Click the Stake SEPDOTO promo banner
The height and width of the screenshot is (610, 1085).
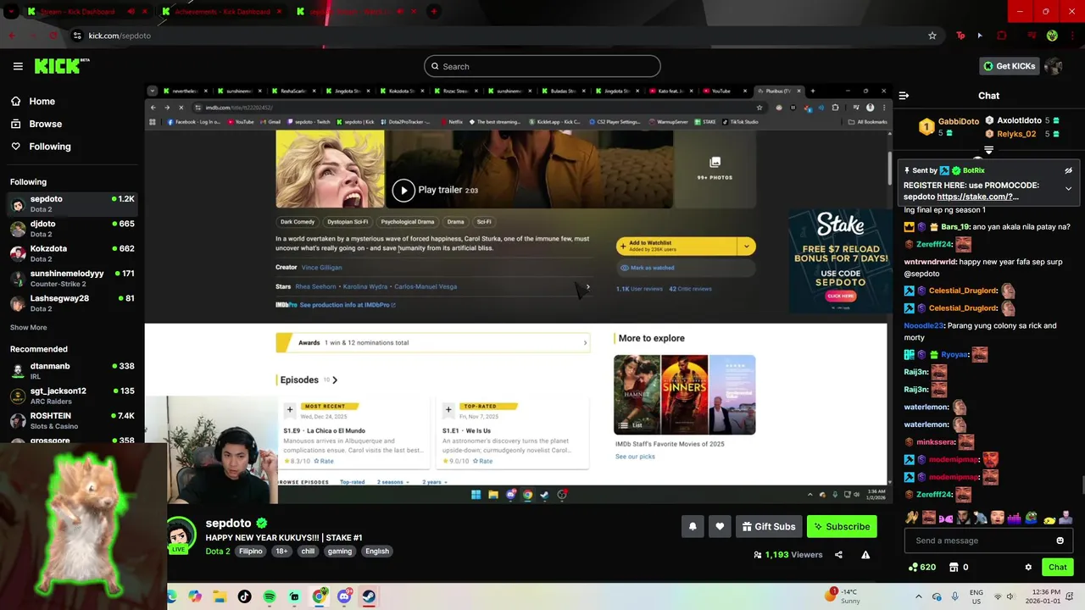pos(840,261)
